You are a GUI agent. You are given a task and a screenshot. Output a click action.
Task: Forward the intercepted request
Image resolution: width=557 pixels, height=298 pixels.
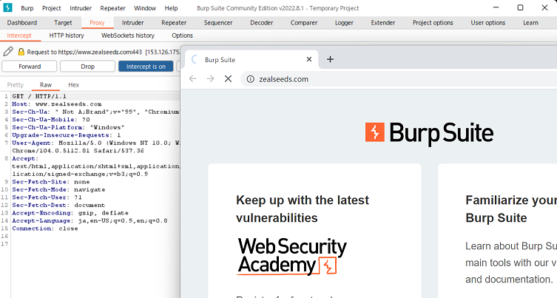point(30,67)
